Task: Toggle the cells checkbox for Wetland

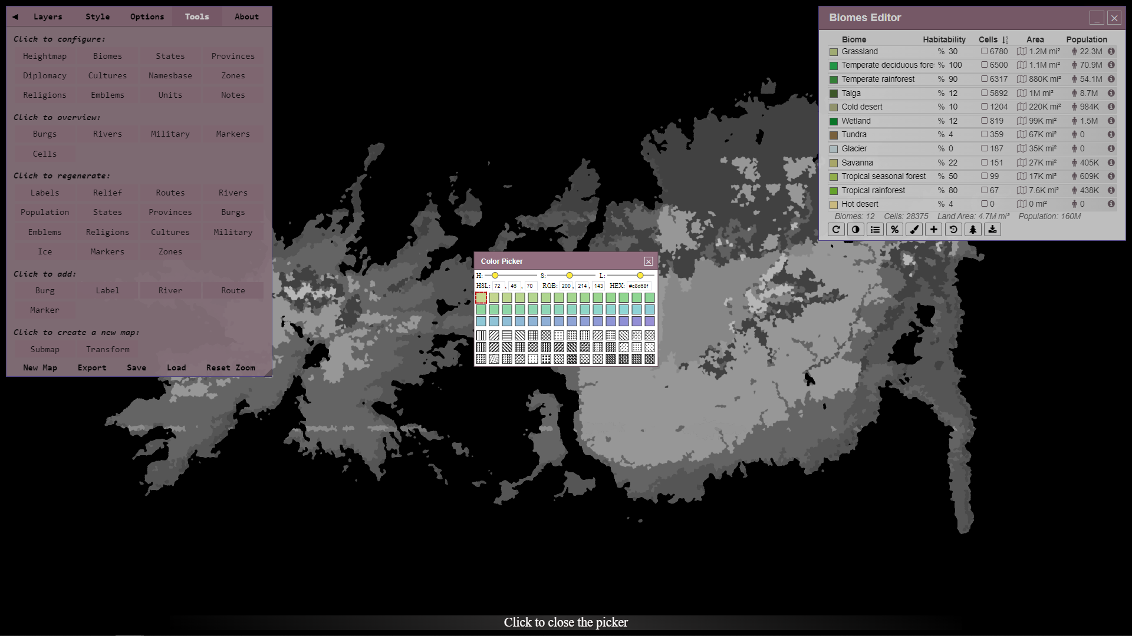Action: [x=984, y=121]
